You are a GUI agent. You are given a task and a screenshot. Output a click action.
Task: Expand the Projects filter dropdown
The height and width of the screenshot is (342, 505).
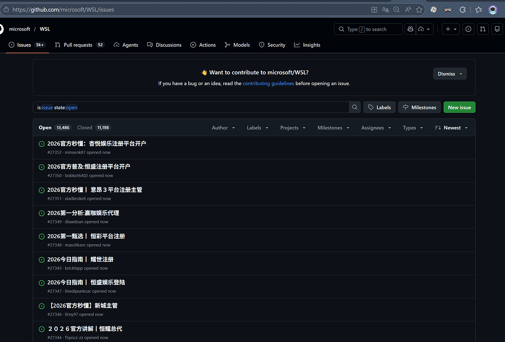pos(293,127)
